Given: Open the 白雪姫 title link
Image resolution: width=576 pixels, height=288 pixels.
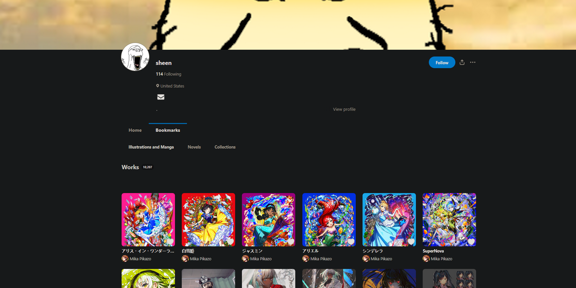Looking at the screenshot, I should (188, 251).
